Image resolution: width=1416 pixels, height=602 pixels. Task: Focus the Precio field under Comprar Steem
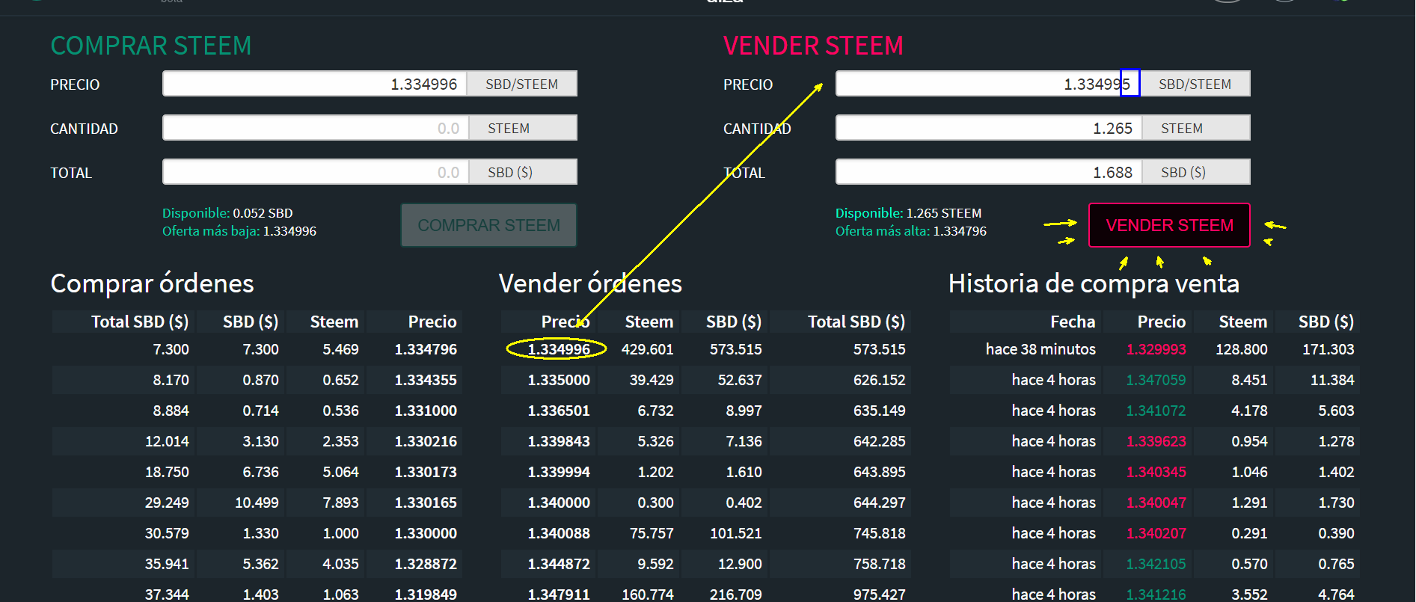coord(315,84)
